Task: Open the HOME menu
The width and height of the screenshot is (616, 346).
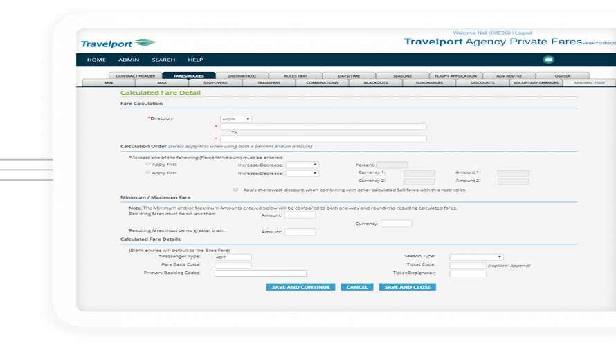Action: pos(96,60)
